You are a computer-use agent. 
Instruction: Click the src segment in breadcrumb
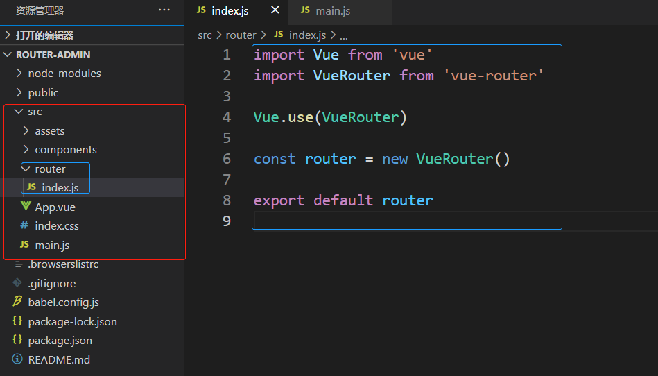click(x=205, y=35)
